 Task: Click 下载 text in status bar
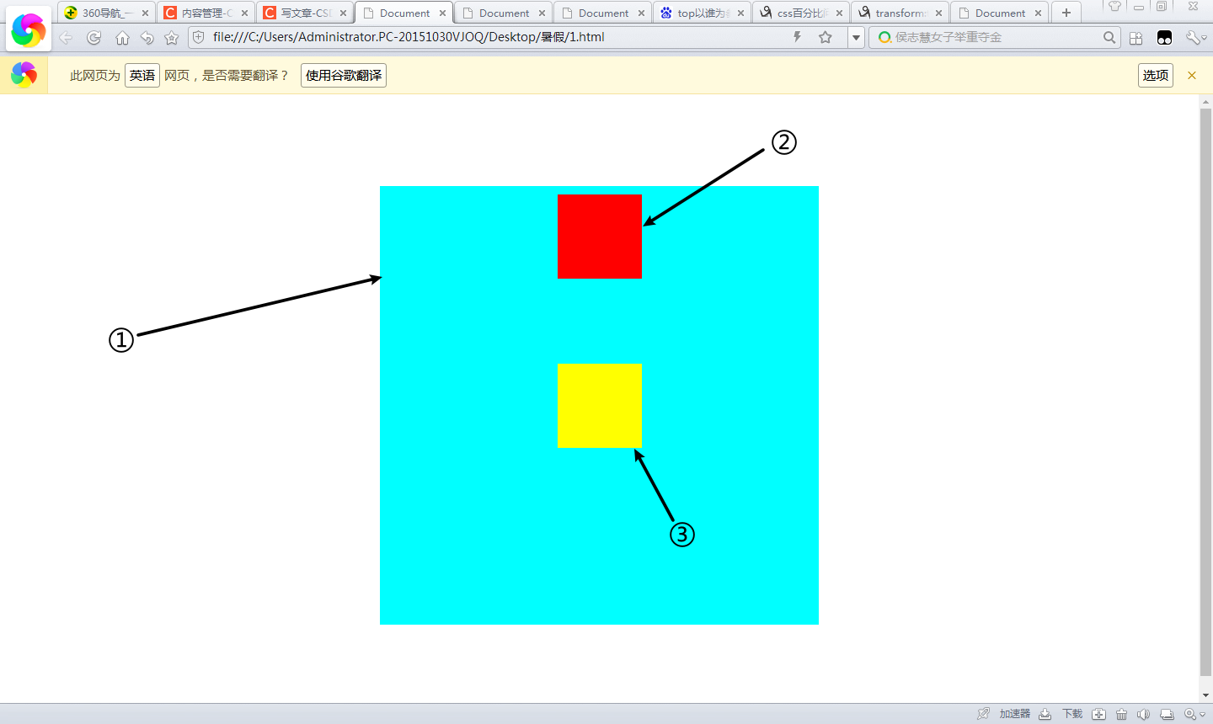[1072, 714]
